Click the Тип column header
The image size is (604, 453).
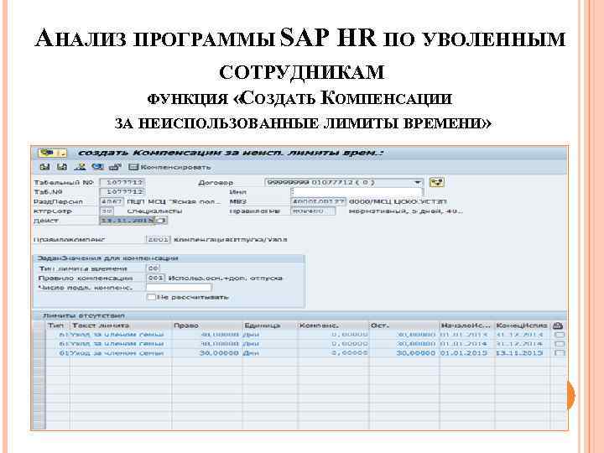click(57, 325)
